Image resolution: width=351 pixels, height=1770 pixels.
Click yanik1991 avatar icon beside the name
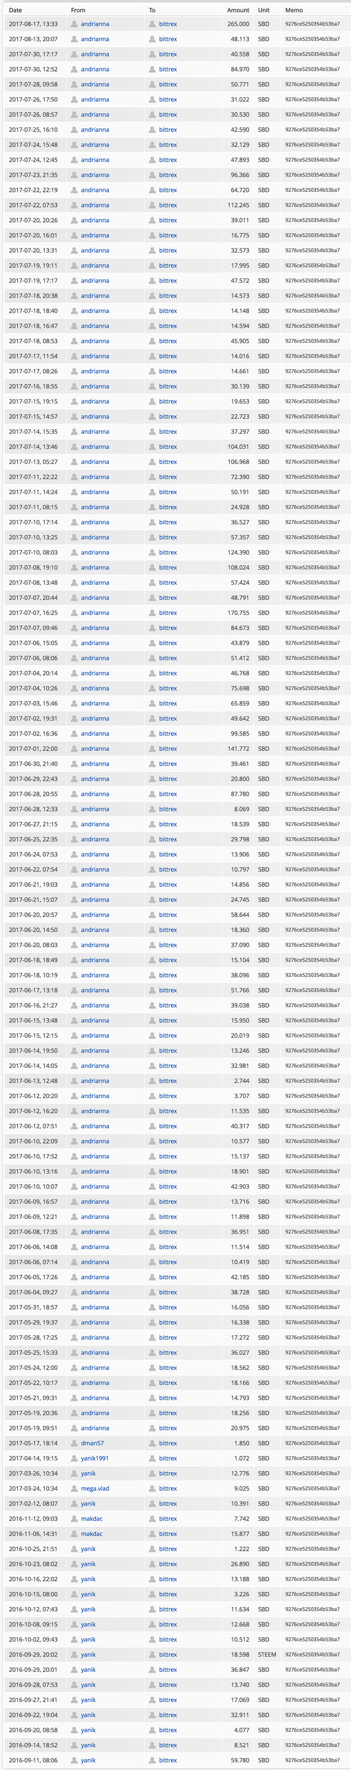pos(74,1459)
